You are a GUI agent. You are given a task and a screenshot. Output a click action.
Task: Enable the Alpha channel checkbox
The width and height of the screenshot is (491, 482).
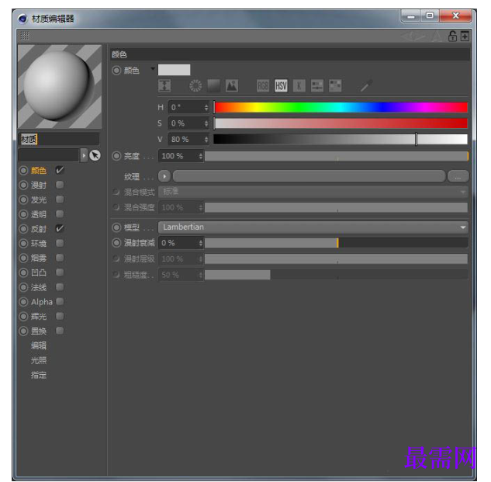point(60,301)
